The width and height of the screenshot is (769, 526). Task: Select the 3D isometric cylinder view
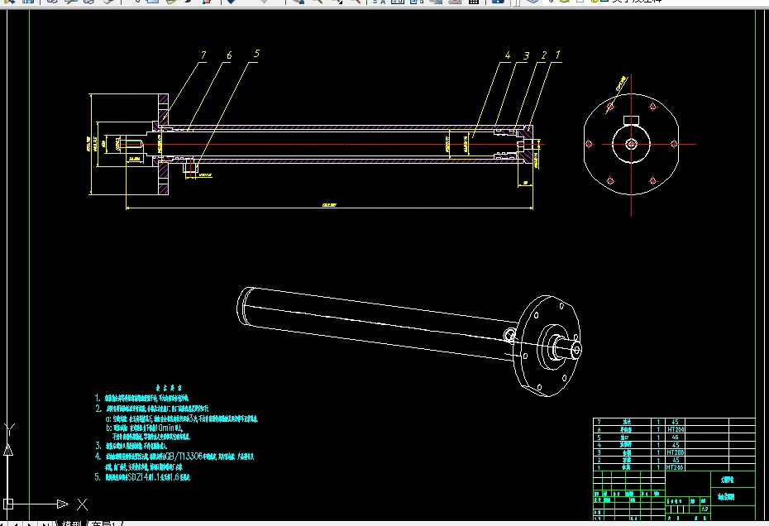(x=409, y=341)
